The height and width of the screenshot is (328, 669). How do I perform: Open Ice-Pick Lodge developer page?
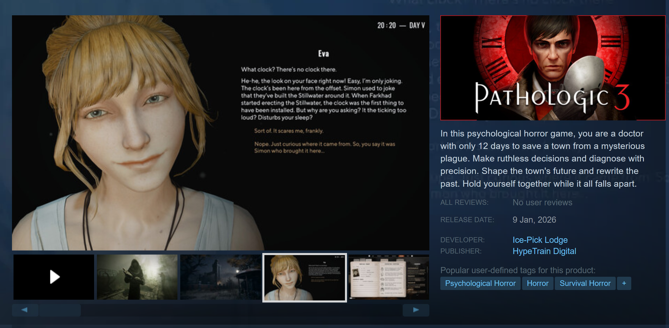coord(540,240)
